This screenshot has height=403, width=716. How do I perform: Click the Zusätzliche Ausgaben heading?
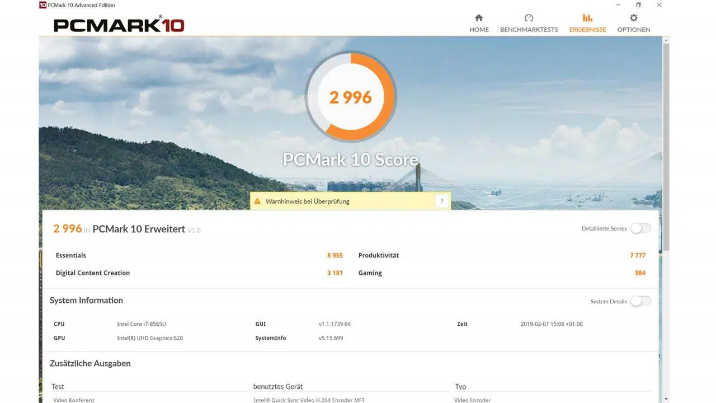pos(90,363)
